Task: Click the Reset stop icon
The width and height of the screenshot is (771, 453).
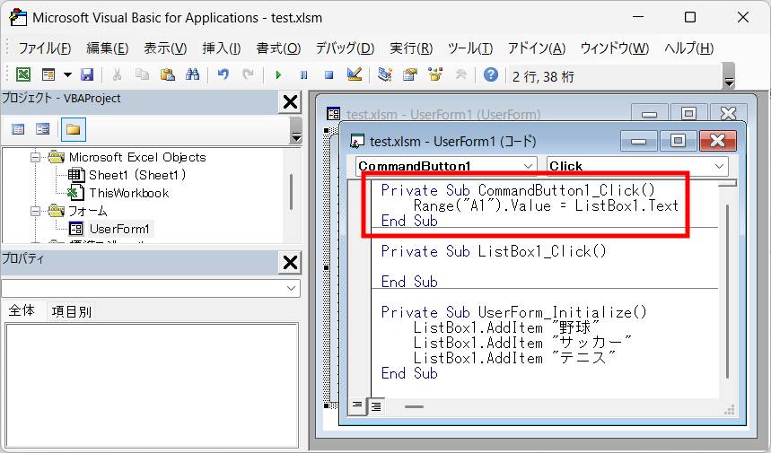Action: point(329,75)
